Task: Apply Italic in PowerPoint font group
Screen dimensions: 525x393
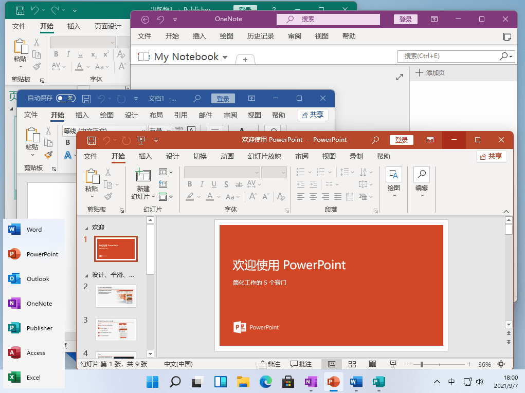Action: point(202,184)
